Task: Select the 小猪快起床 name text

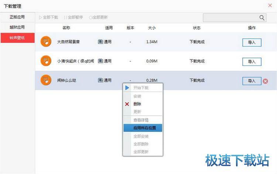Action: [x=75, y=61]
